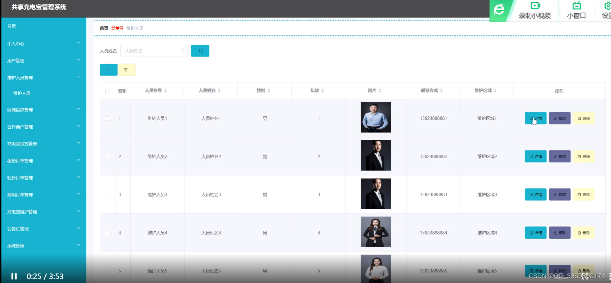This screenshot has width=611, height=283.
Task: Toggle the select-all header checkbox
Action: 107,91
